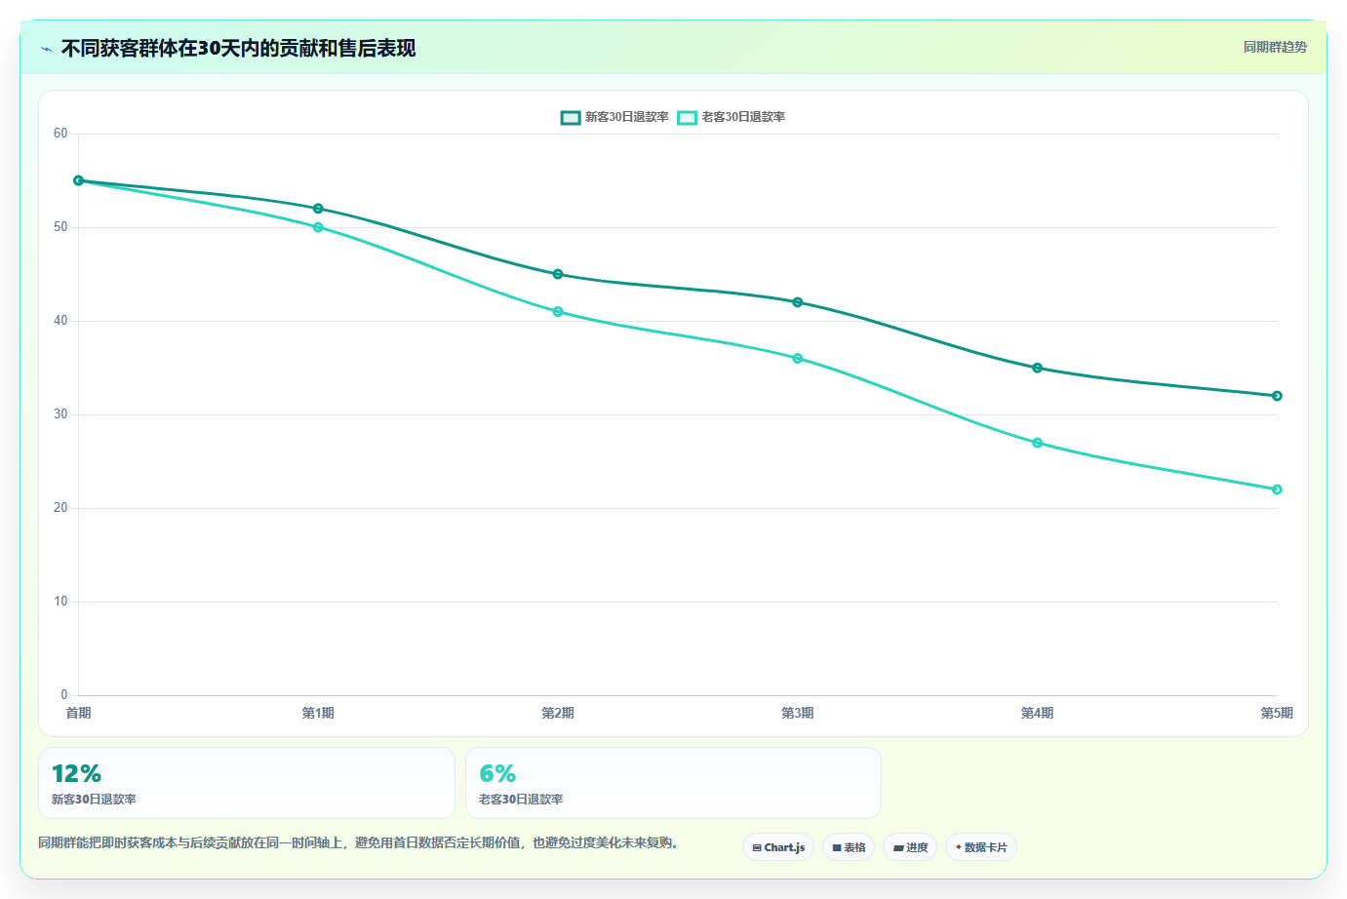Click the 首期 shared data point
The width and height of the screenshot is (1347, 899).
(x=79, y=180)
